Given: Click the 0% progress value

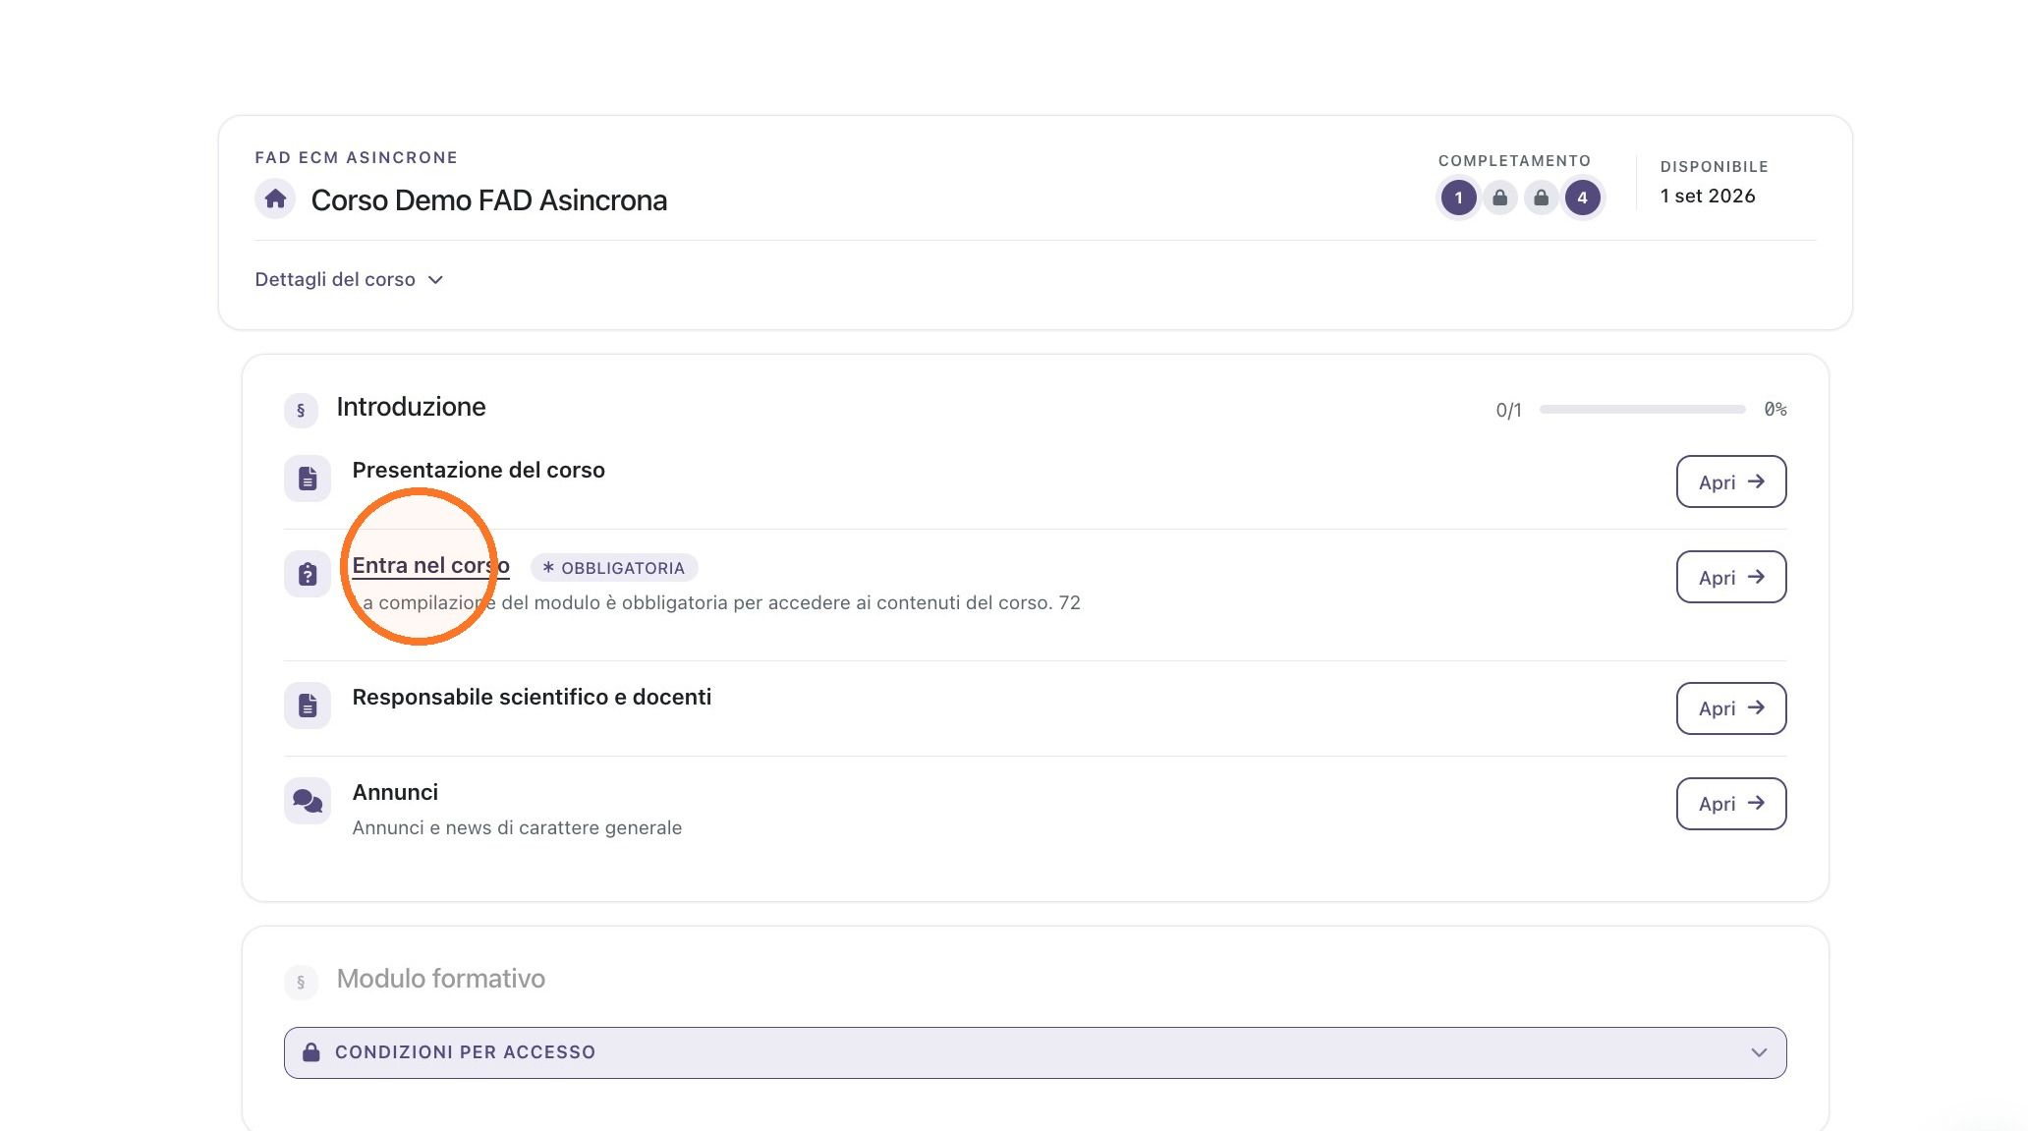Looking at the screenshot, I should pyautogui.click(x=1774, y=409).
